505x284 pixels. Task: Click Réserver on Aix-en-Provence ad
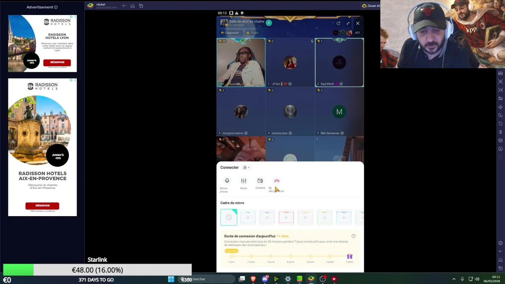(x=42, y=206)
